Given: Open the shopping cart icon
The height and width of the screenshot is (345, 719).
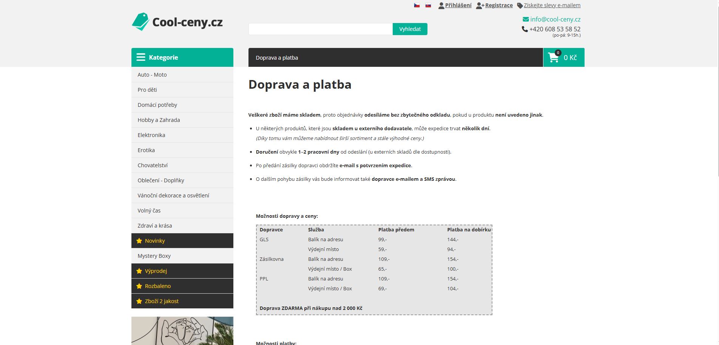Looking at the screenshot, I should [x=554, y=57].
